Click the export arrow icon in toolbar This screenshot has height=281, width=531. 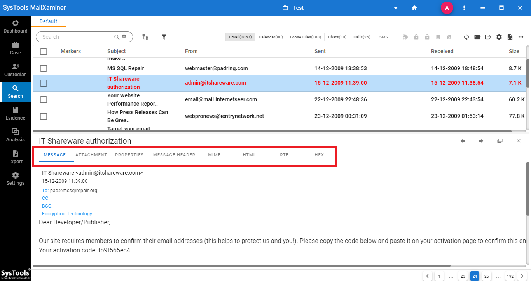488,37
